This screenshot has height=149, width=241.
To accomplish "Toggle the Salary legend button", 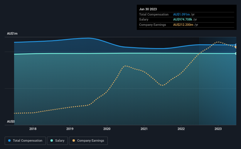I will tap(57, 141).
